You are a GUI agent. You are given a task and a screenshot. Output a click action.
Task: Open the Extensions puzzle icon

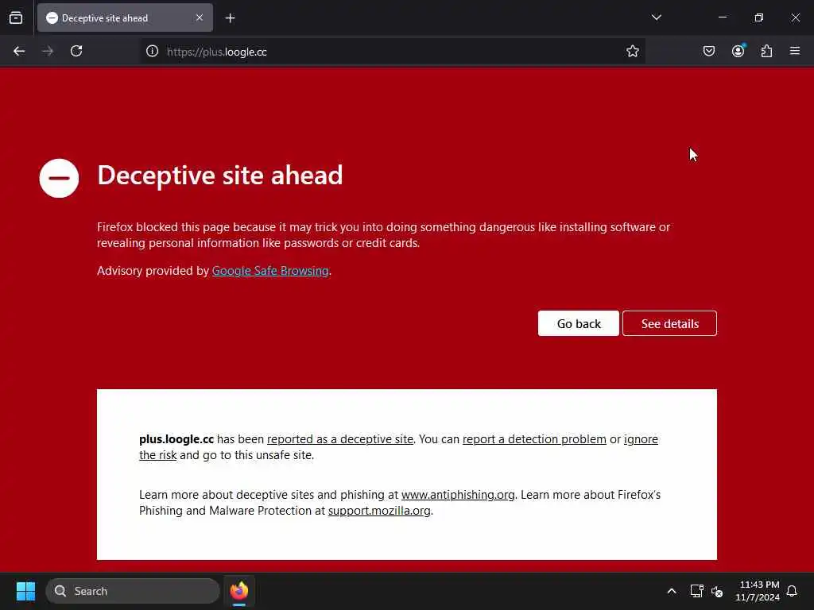click(x=766, y=52)
